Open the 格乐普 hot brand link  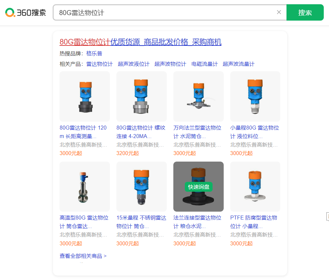94,53
